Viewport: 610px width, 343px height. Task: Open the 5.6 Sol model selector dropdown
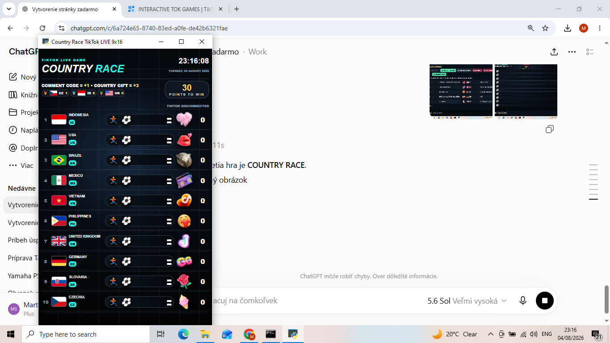click(467, 301)
